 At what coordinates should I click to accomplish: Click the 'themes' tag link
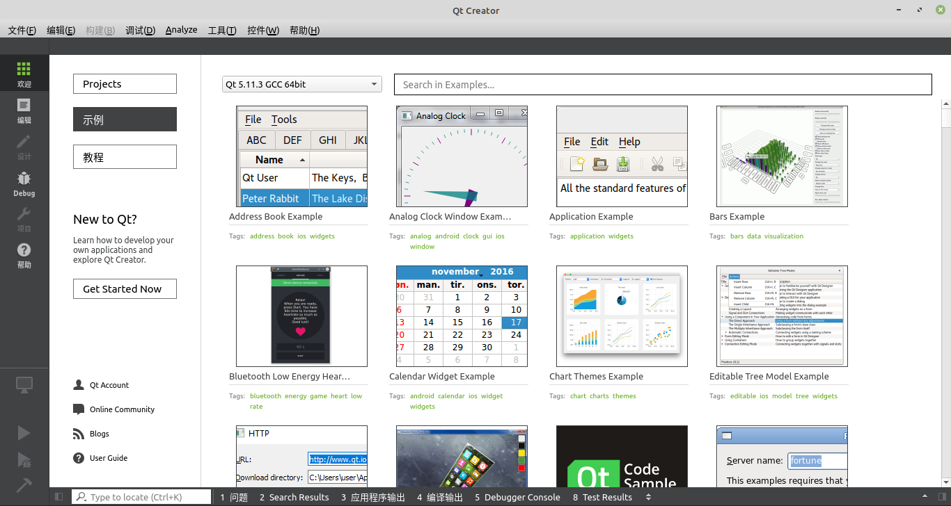pos(624,396)
